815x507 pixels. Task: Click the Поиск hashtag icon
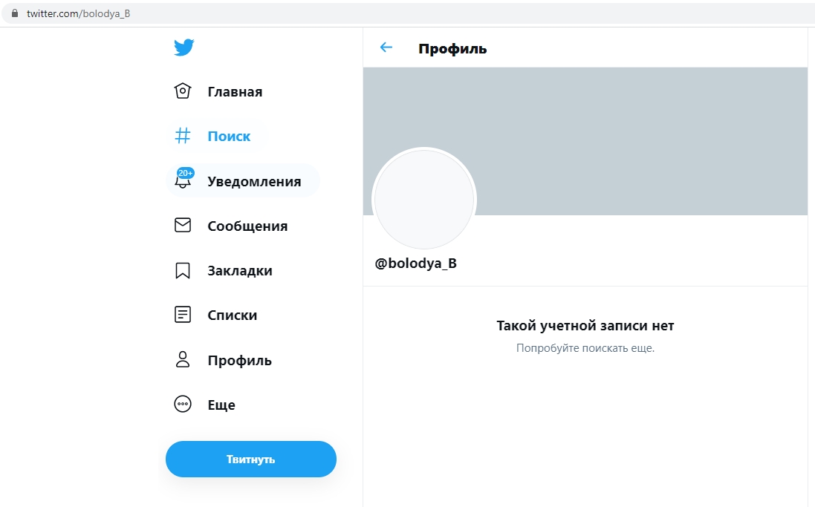[182, 136]
